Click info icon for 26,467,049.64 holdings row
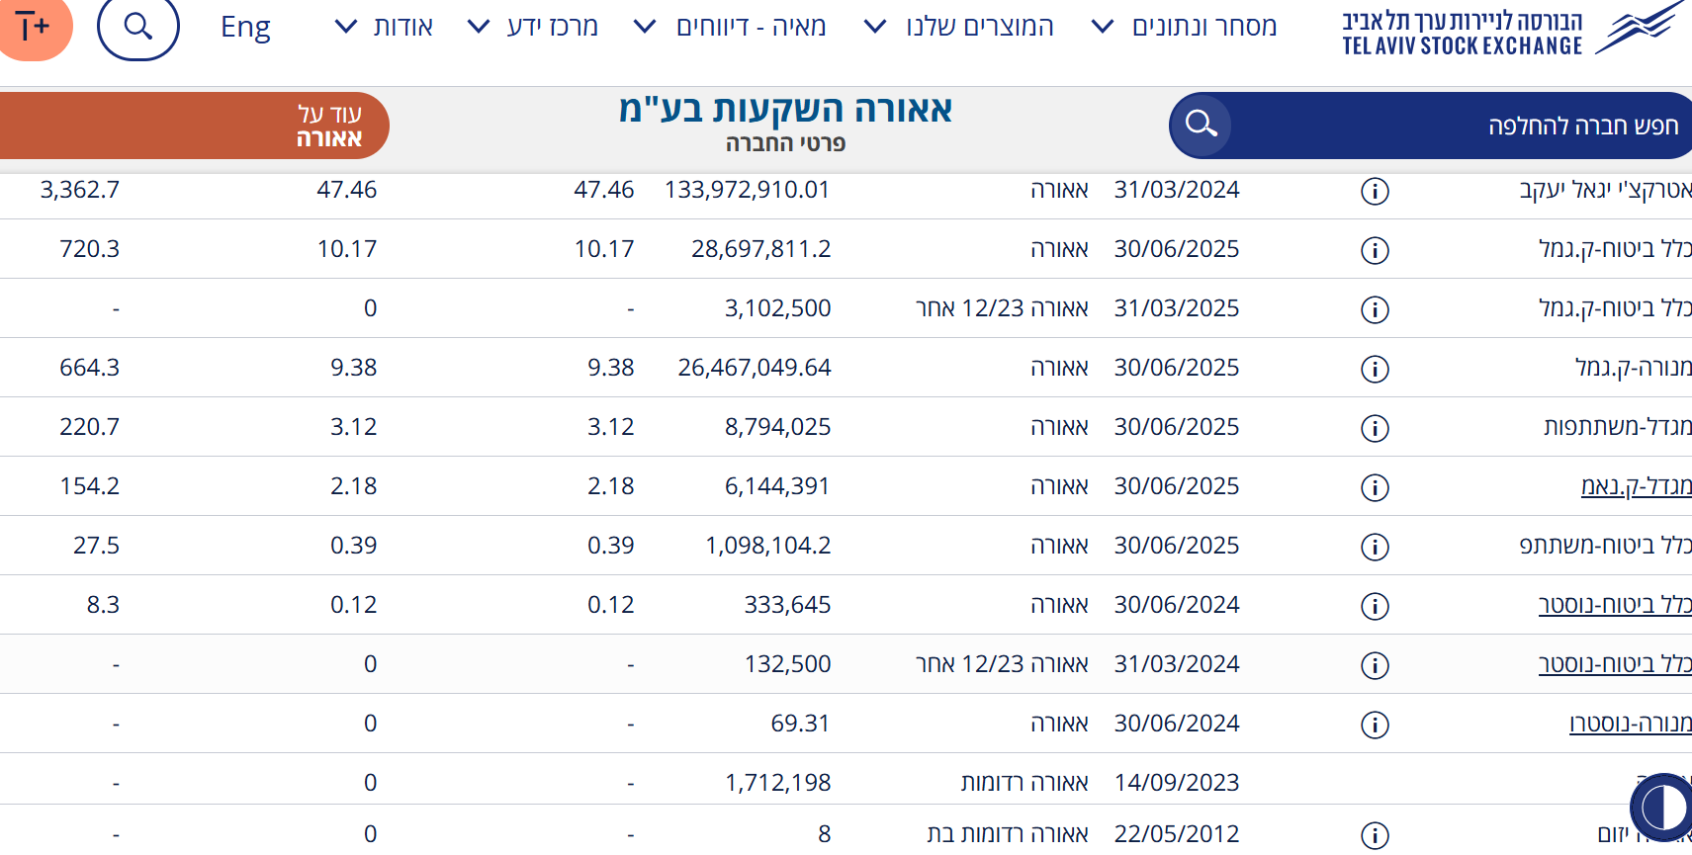The width and height of the screenshot is (1692, 855). click(1375, 369)
